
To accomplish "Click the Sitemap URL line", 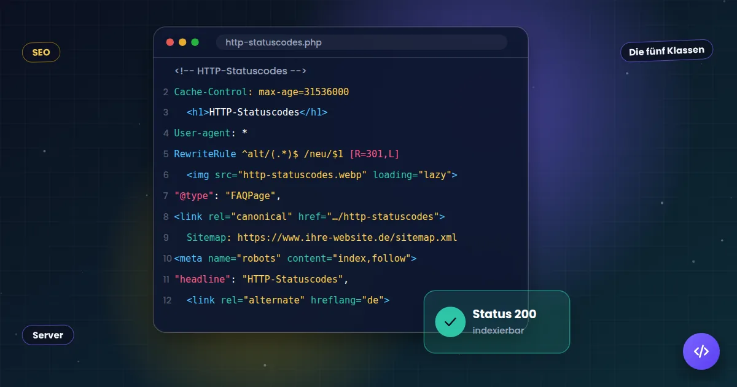I will click(x=322, y=237).
